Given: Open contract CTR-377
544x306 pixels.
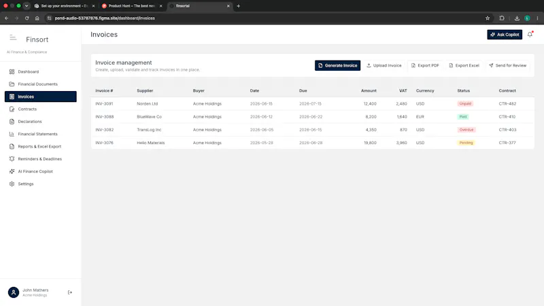Looking at the screenshot, I should coord(507,143).
